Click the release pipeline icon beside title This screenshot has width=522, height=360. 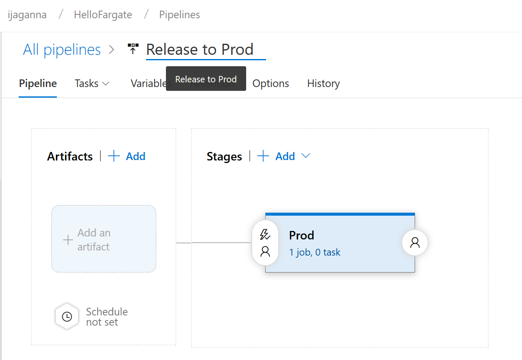(133, 49)
